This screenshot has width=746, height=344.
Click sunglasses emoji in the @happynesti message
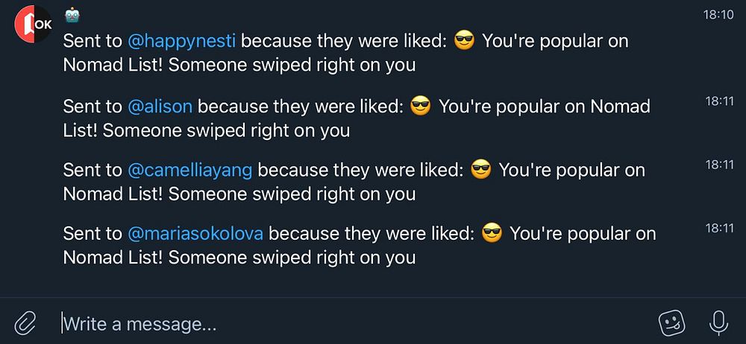[x=465, y=42]
